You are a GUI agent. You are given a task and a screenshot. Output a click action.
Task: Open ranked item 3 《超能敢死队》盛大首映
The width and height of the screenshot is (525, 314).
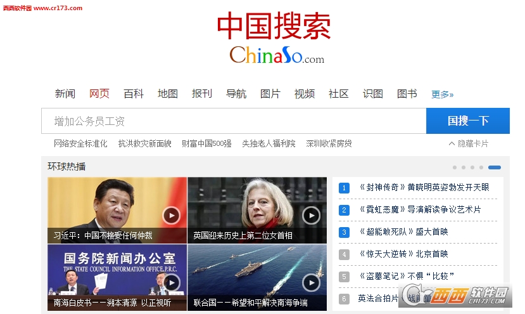coord(403,232)
